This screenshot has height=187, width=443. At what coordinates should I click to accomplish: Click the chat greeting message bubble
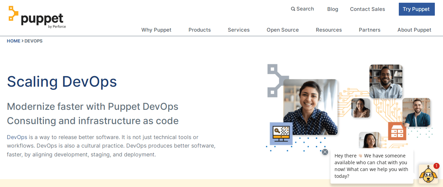(372, 166)
